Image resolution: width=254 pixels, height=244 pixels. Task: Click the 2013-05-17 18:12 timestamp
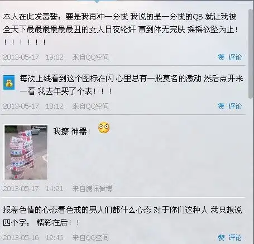click(33, 106)
